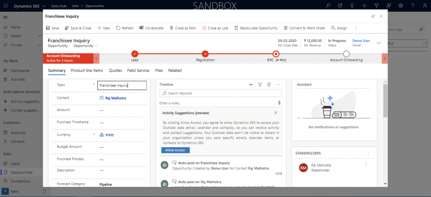Open the user profile icon in the top bar

coord(425,5)
